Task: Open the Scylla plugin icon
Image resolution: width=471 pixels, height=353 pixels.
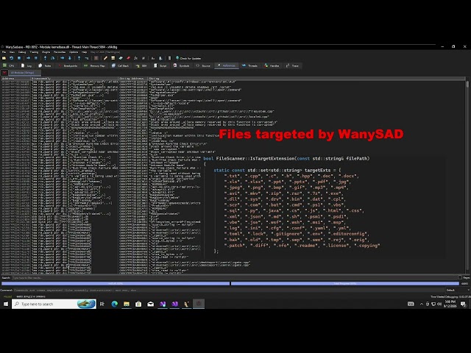Action: click(x=96, y=58)
